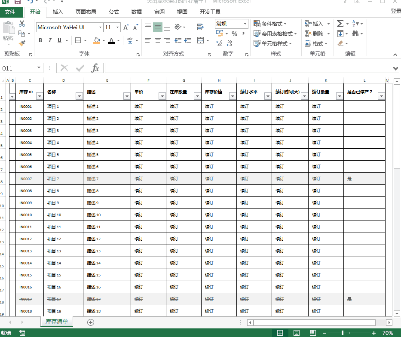Click the Wrap Text icon
This screenshot has height=337, width=401.
(201, 27)
